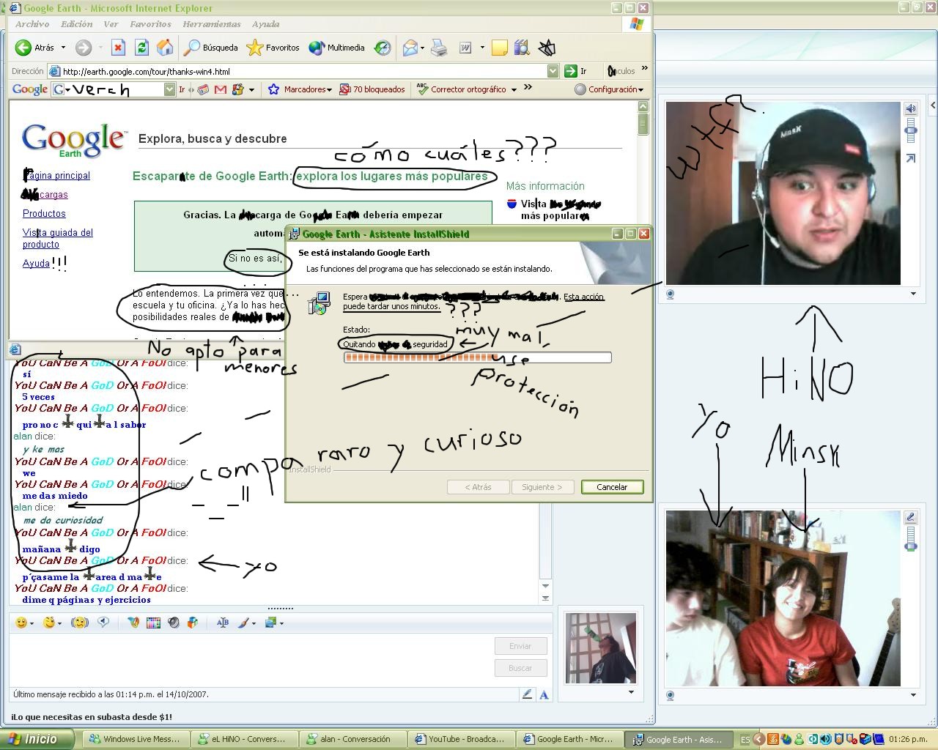Click the font AB icon in chat toolbar

point(223,623)
